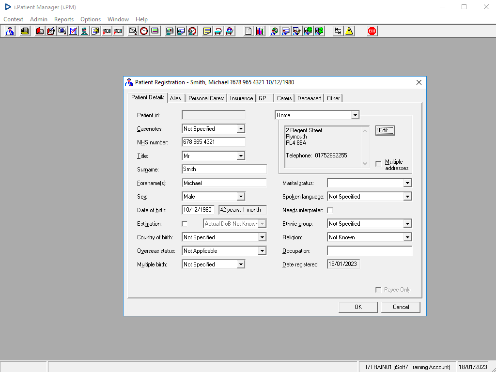496x372 pixels.
Task: Tick the Estimation checkbox
Action: click(185, 224)
